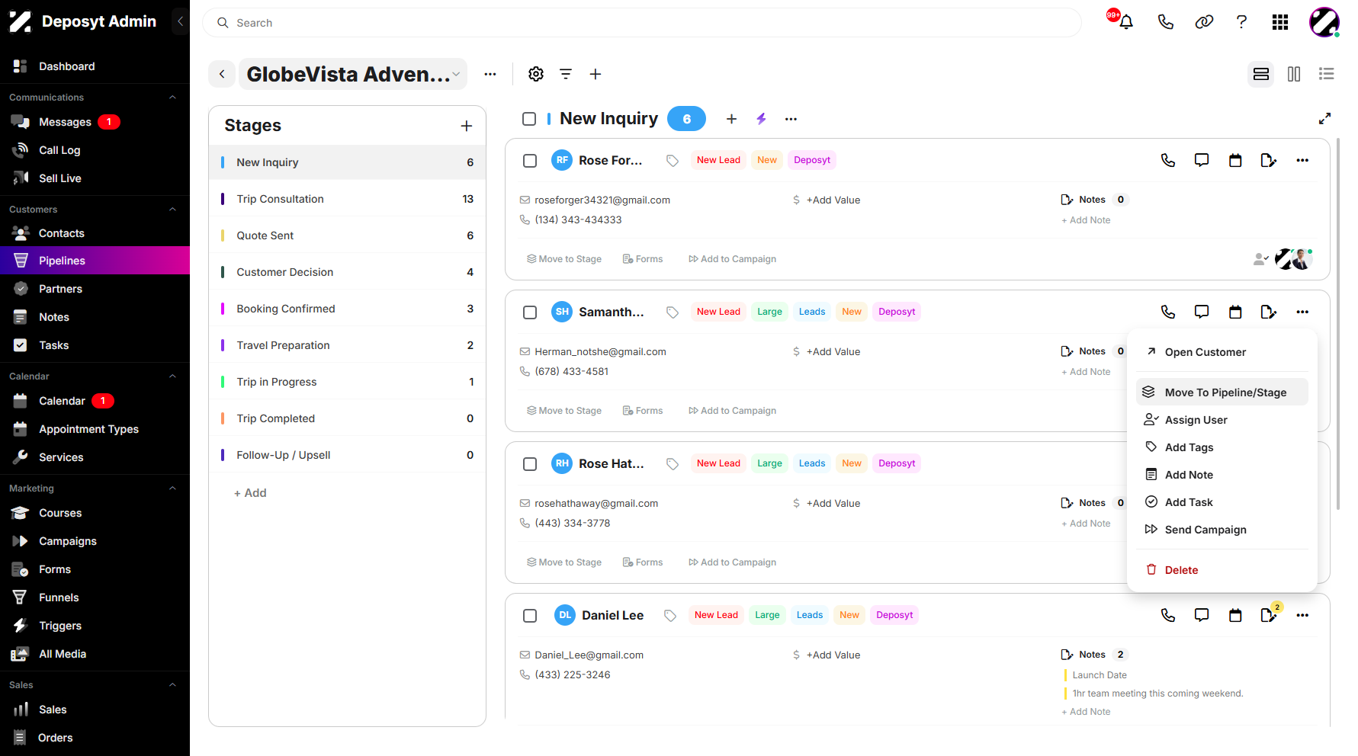Open the apps grid icon

1280,22
